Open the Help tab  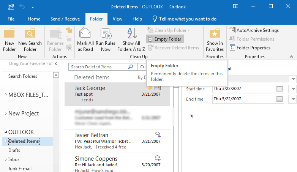coord(137,19)
